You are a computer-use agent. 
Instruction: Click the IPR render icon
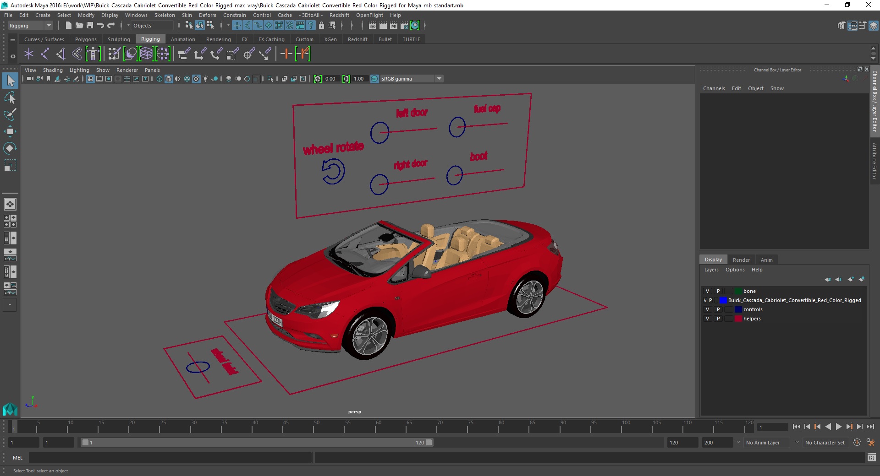coord(393,26)
